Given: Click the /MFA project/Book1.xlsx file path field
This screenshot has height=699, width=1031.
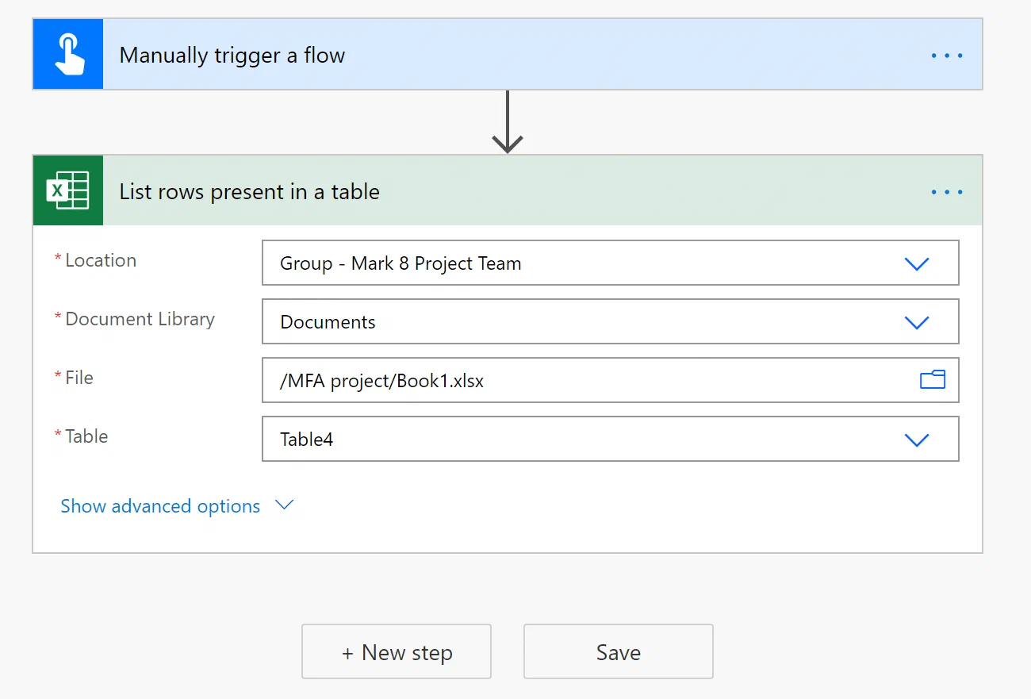Looking at the screenshot, I should tap(611, 381).
